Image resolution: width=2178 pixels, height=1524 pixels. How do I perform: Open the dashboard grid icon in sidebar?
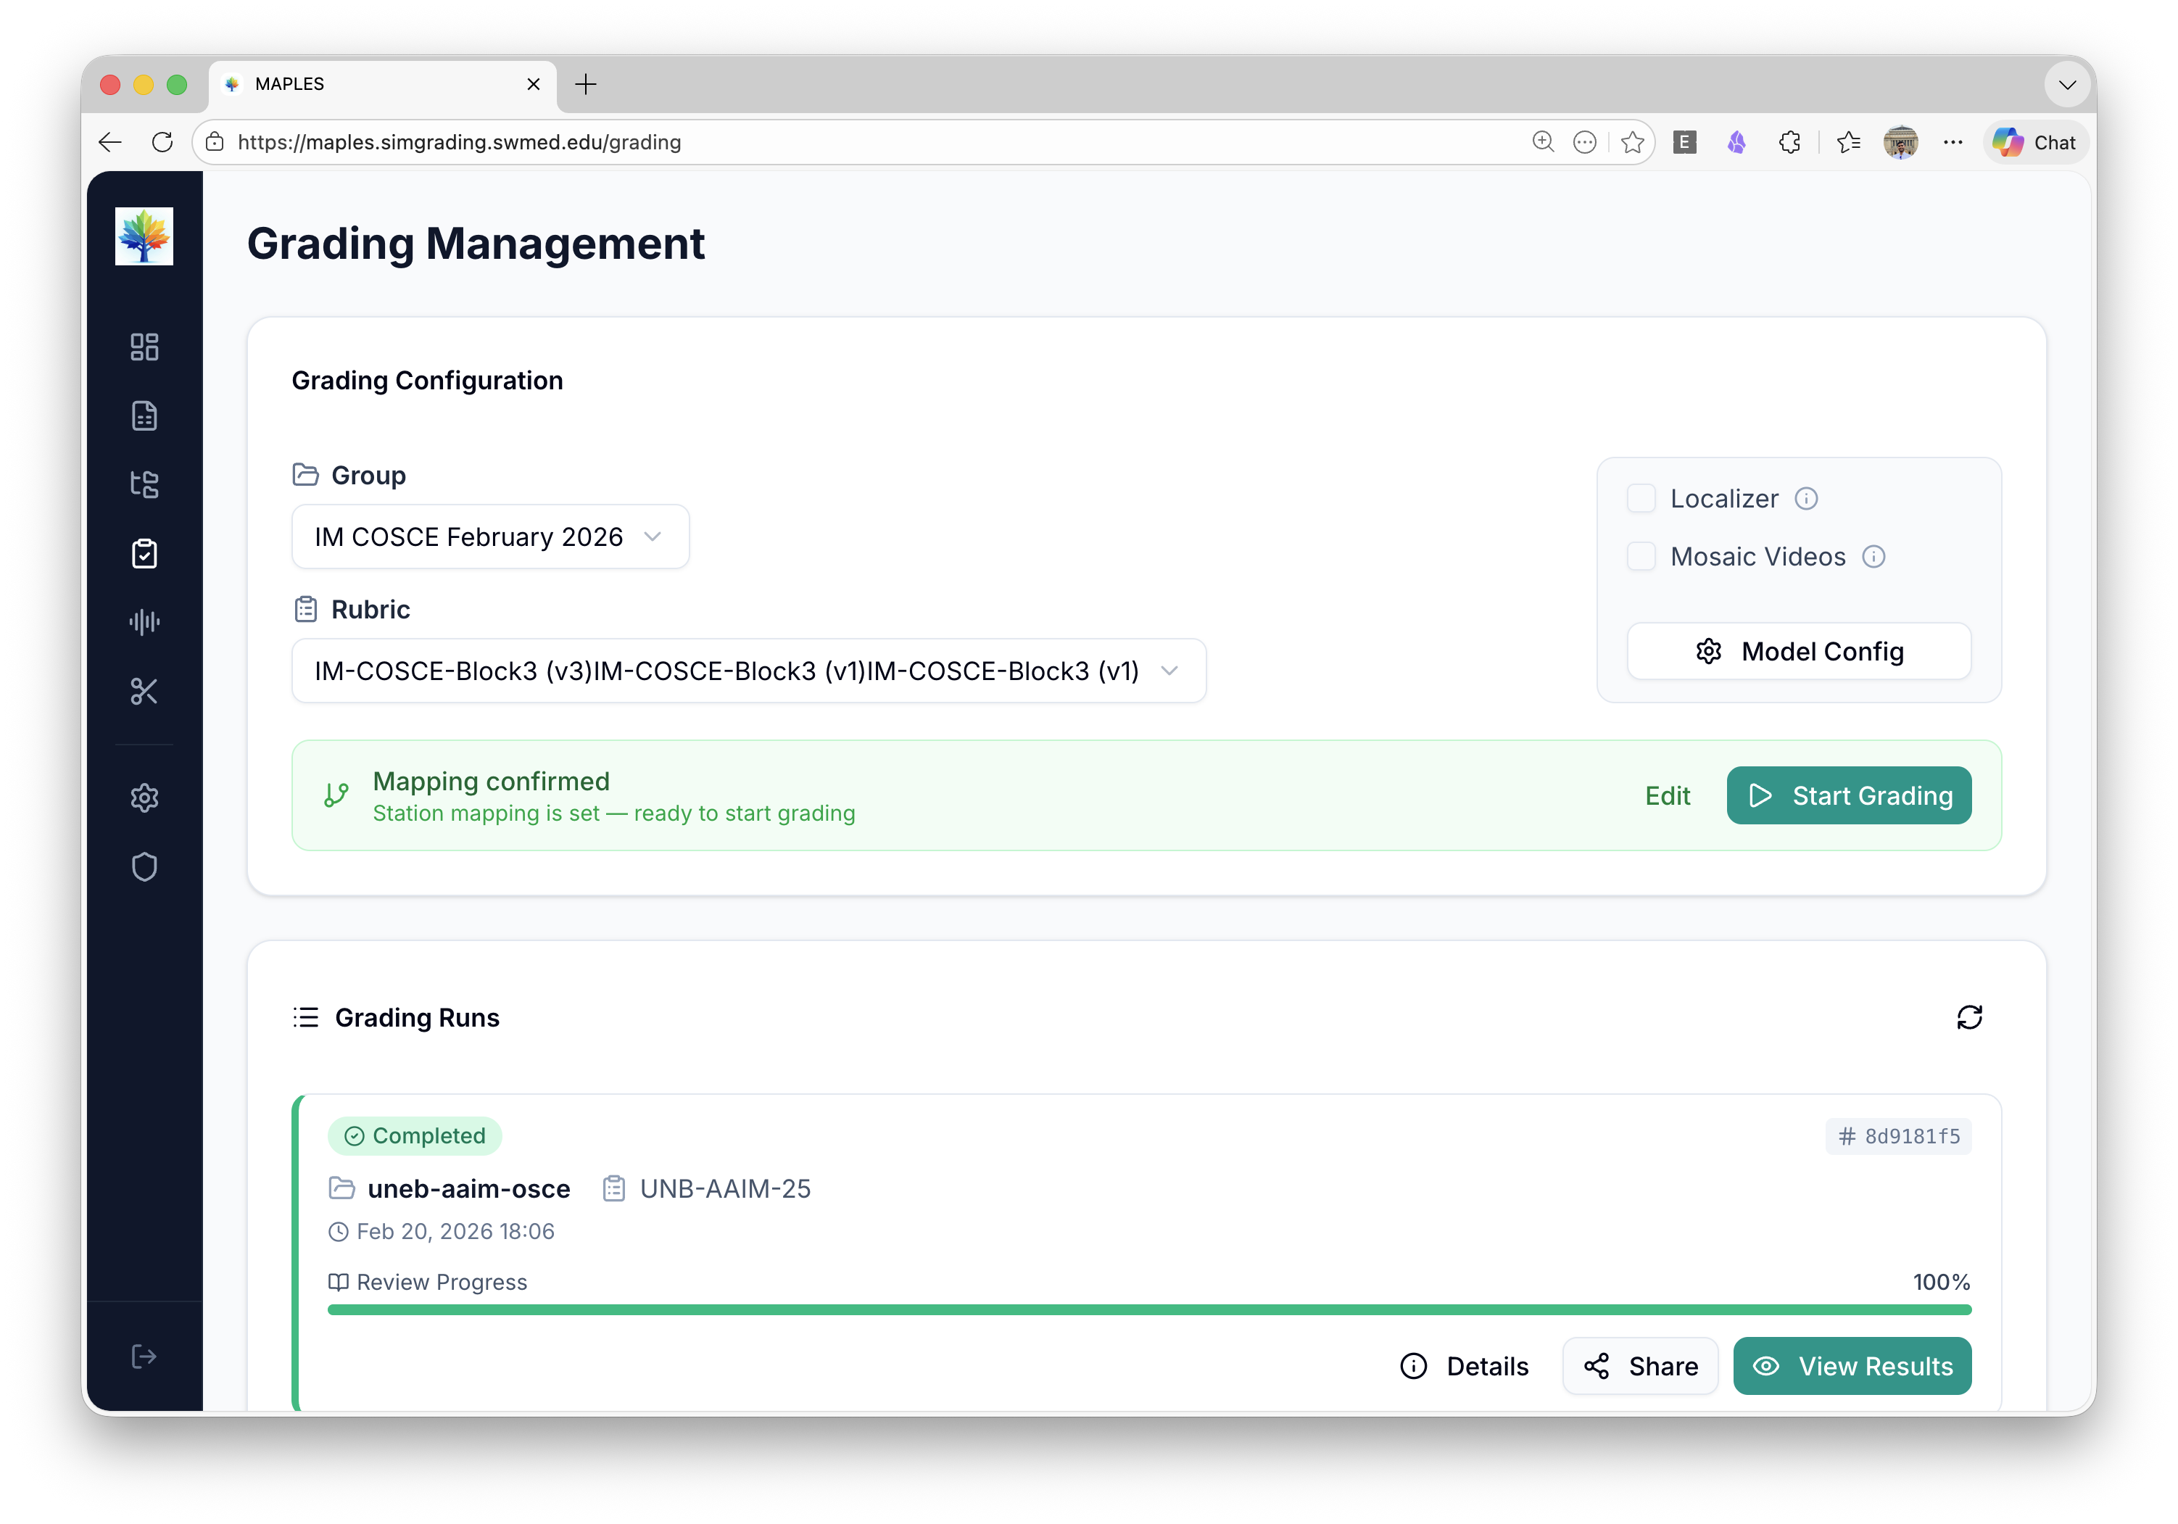(144, 347)
